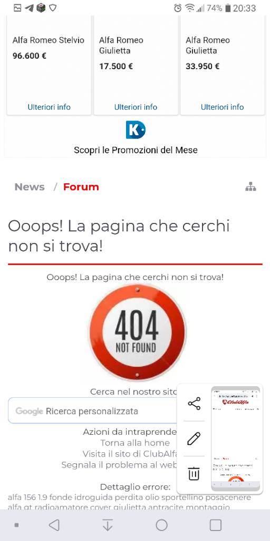The image size is (270, 541).
Task: Open the News breadcrumb tab
Action: [x=30, y=187]
